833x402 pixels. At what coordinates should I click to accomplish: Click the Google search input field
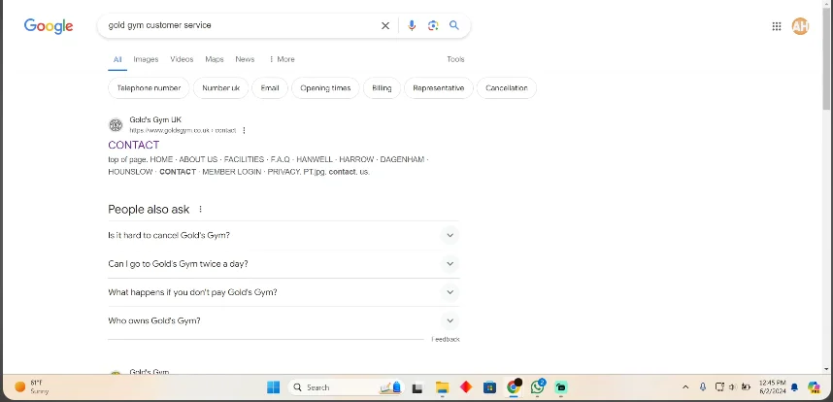point(242,25)
